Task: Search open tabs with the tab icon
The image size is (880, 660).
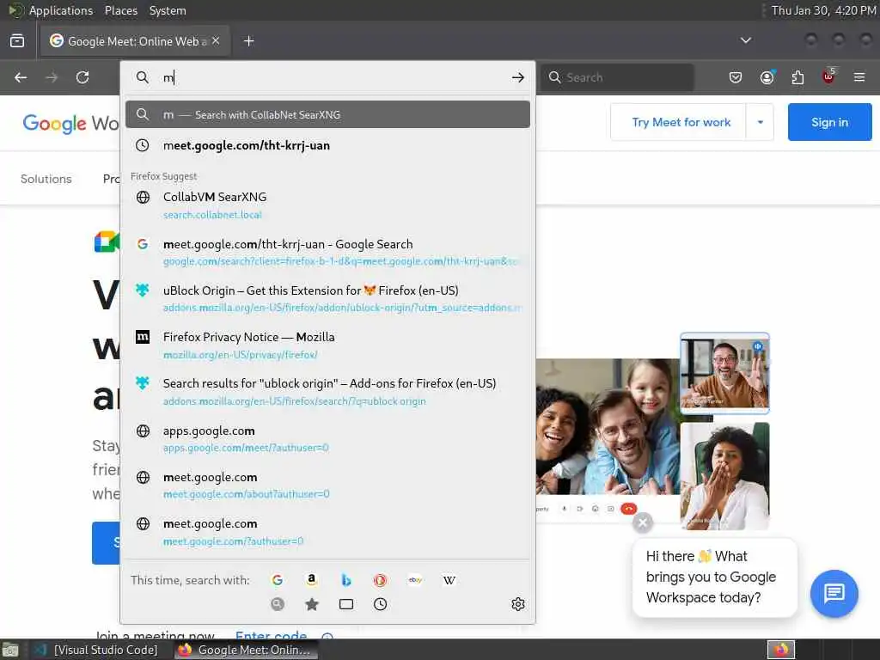Action: pos(346,604)
